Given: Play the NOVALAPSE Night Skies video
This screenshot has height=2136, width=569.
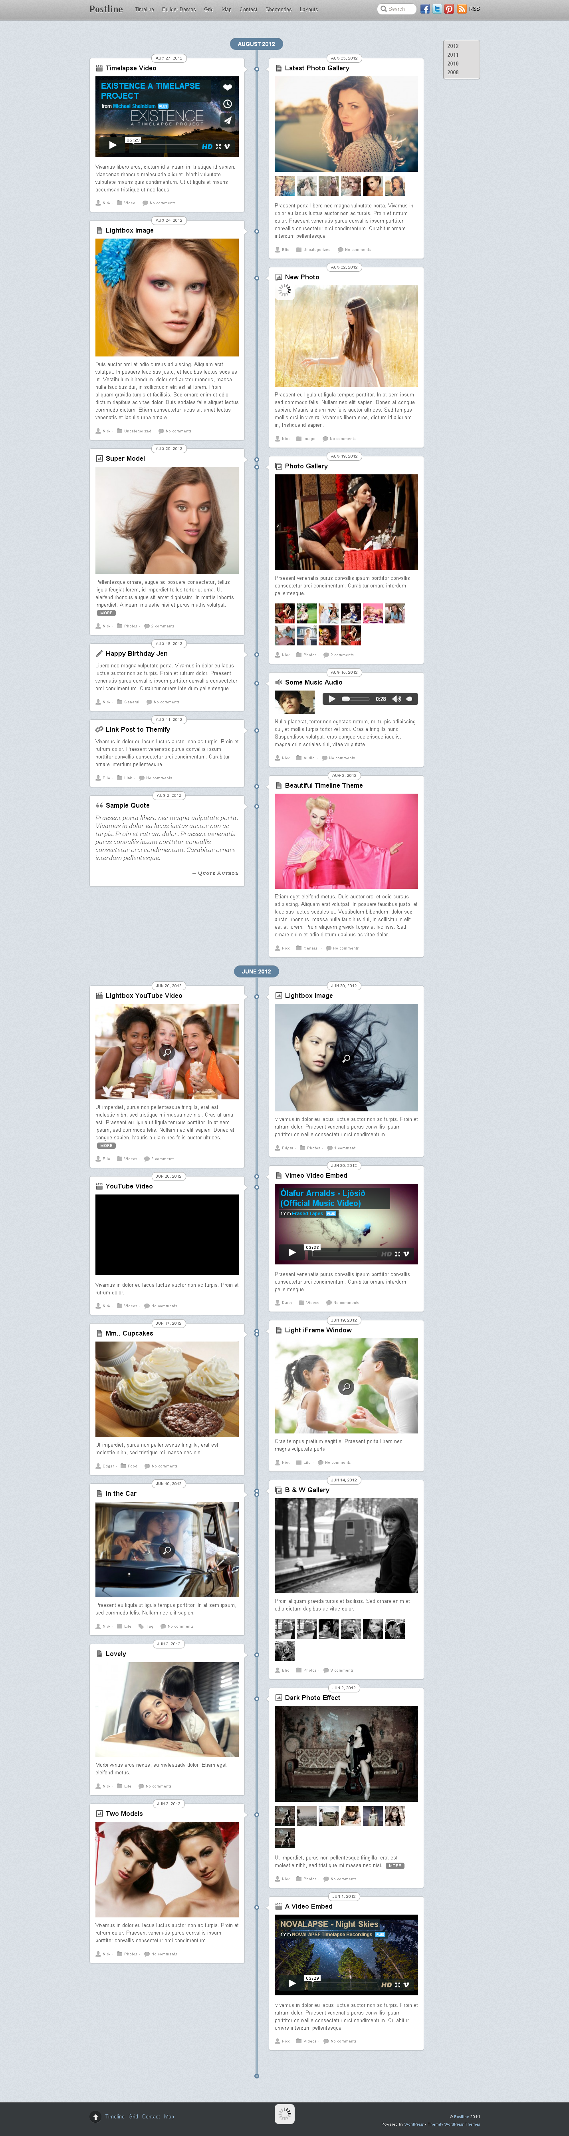Looking at the screenshot, I should pyautogui.click(x=291, y=1983).
